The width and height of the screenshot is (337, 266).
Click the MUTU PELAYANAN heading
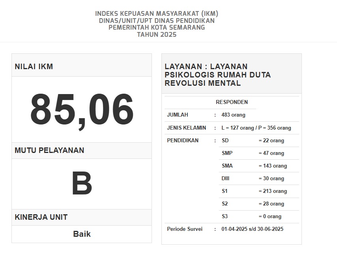(x=49, y=151)
